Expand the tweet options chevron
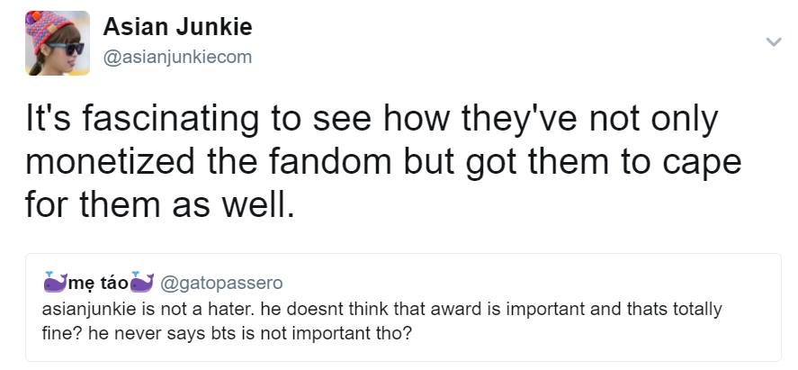798x370 pixels. click(x=772, y=42)
